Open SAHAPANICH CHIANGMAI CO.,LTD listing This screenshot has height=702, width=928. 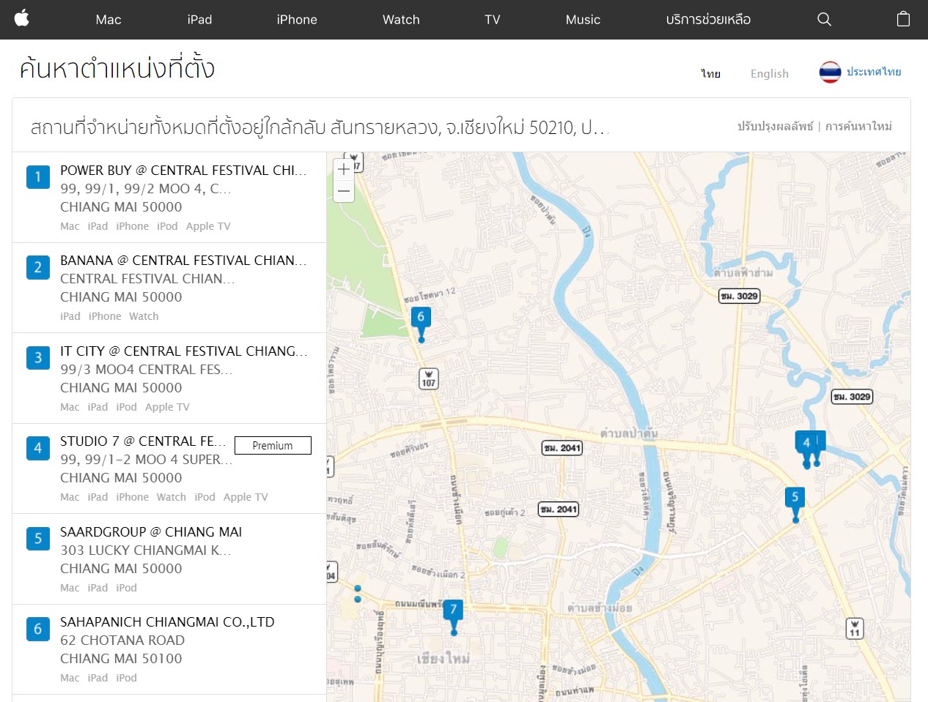coord(167,622)
